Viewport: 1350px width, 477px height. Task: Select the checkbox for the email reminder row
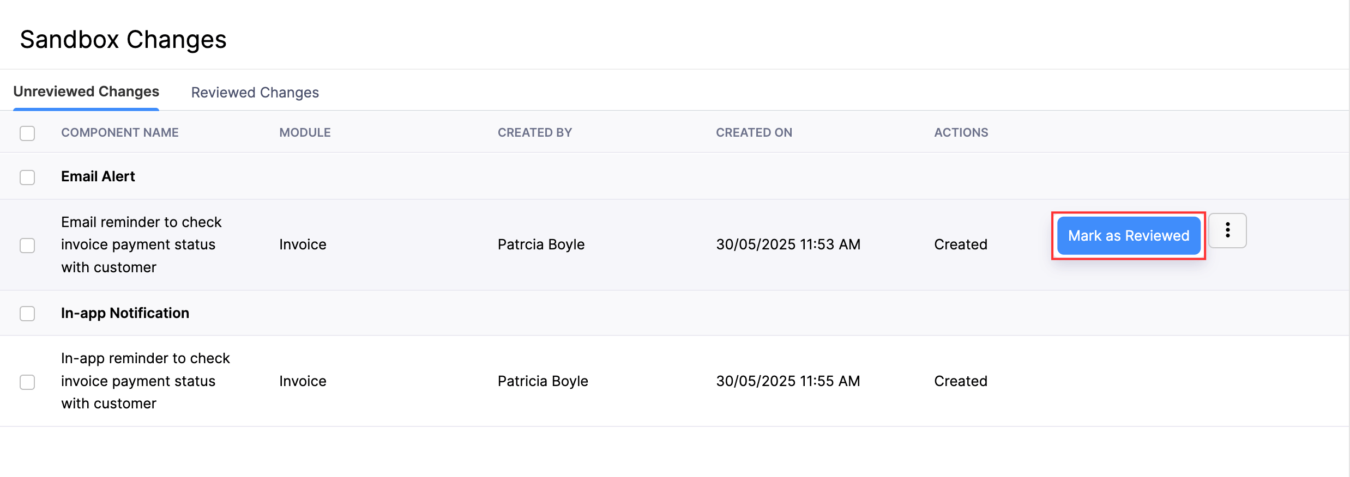pyautogui.click(x=27, y=244)
